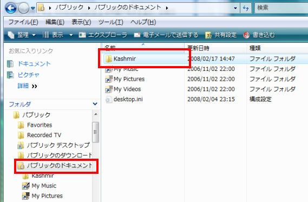308x202 pixels.
Task: Open the ファイル(F) menu
Action: (x=23, y=22)
